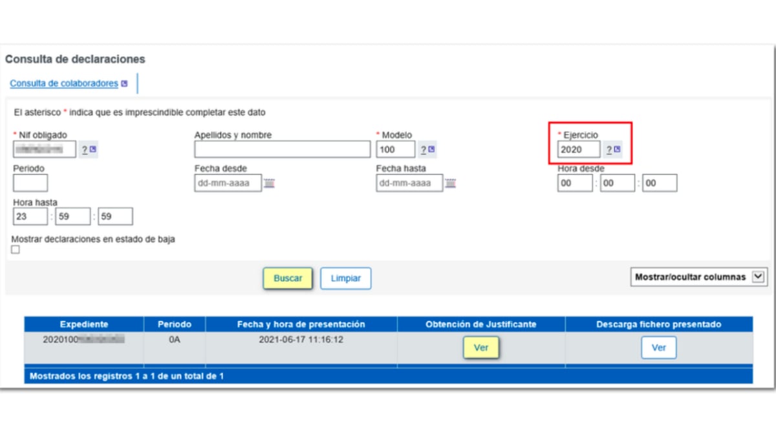The width and height of the screenshot is (776, 437).
Task: Click Hora desde seconds field
Action: click(x=660, y=183)
